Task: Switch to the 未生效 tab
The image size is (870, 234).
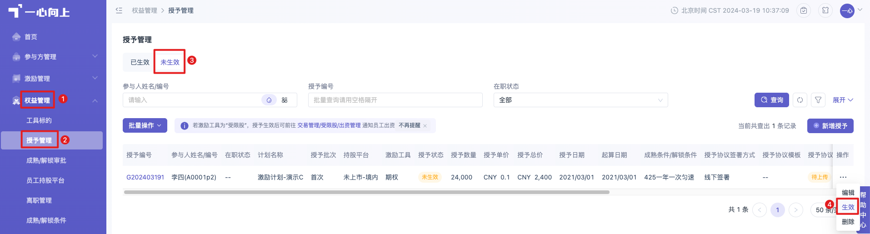Action: [170, 62]
